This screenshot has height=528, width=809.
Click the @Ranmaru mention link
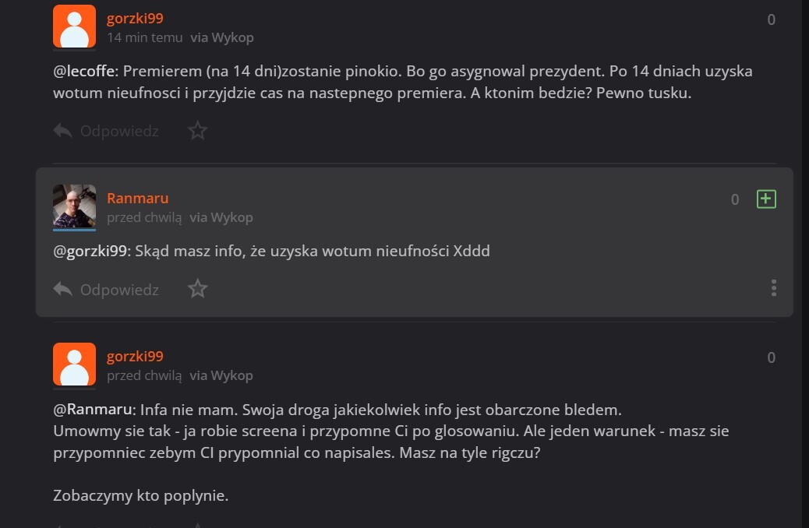tap(94, 410)
